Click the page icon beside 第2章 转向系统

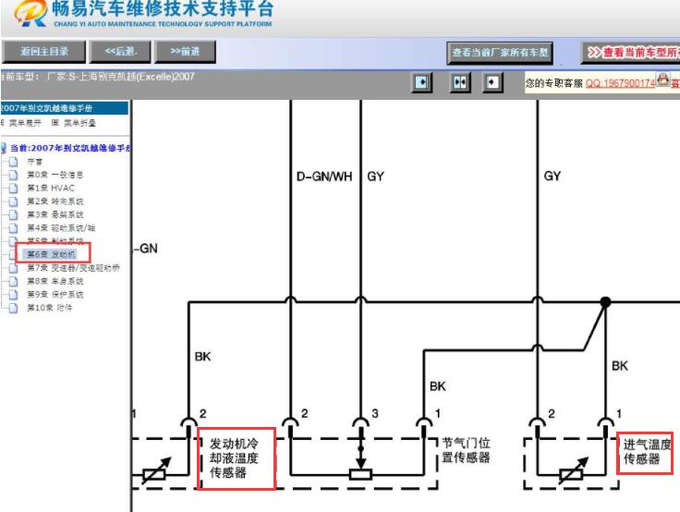14,201
